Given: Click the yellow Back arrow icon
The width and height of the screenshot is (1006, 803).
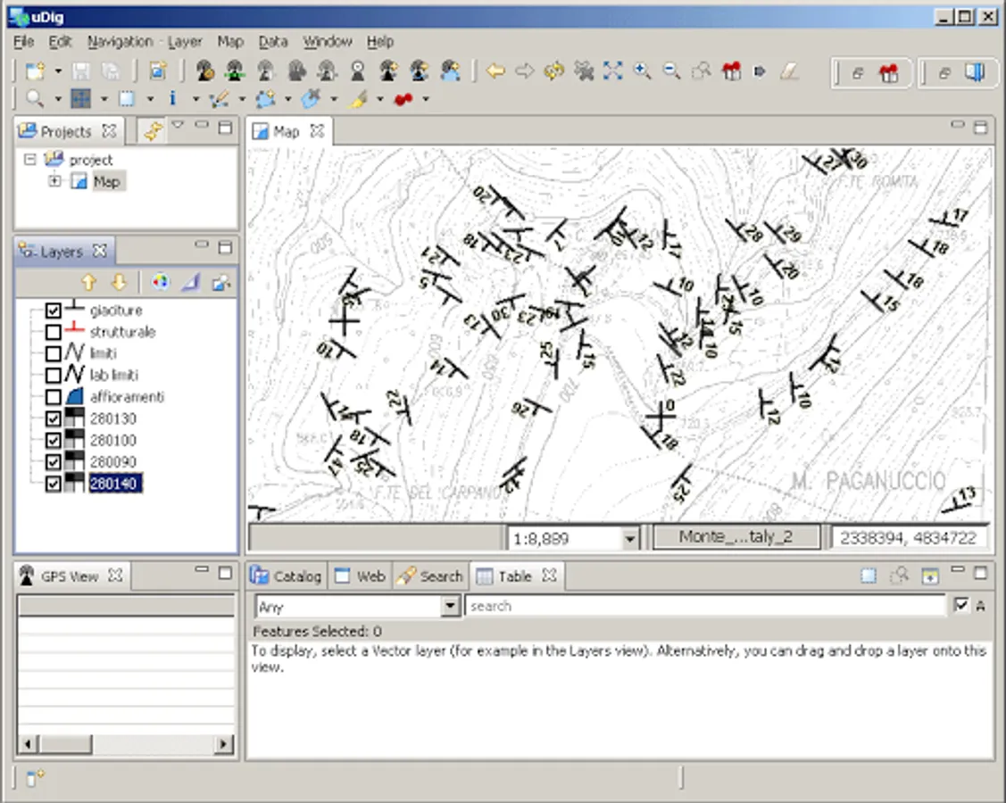Looking at the screenshot, I should pos(495,71).
